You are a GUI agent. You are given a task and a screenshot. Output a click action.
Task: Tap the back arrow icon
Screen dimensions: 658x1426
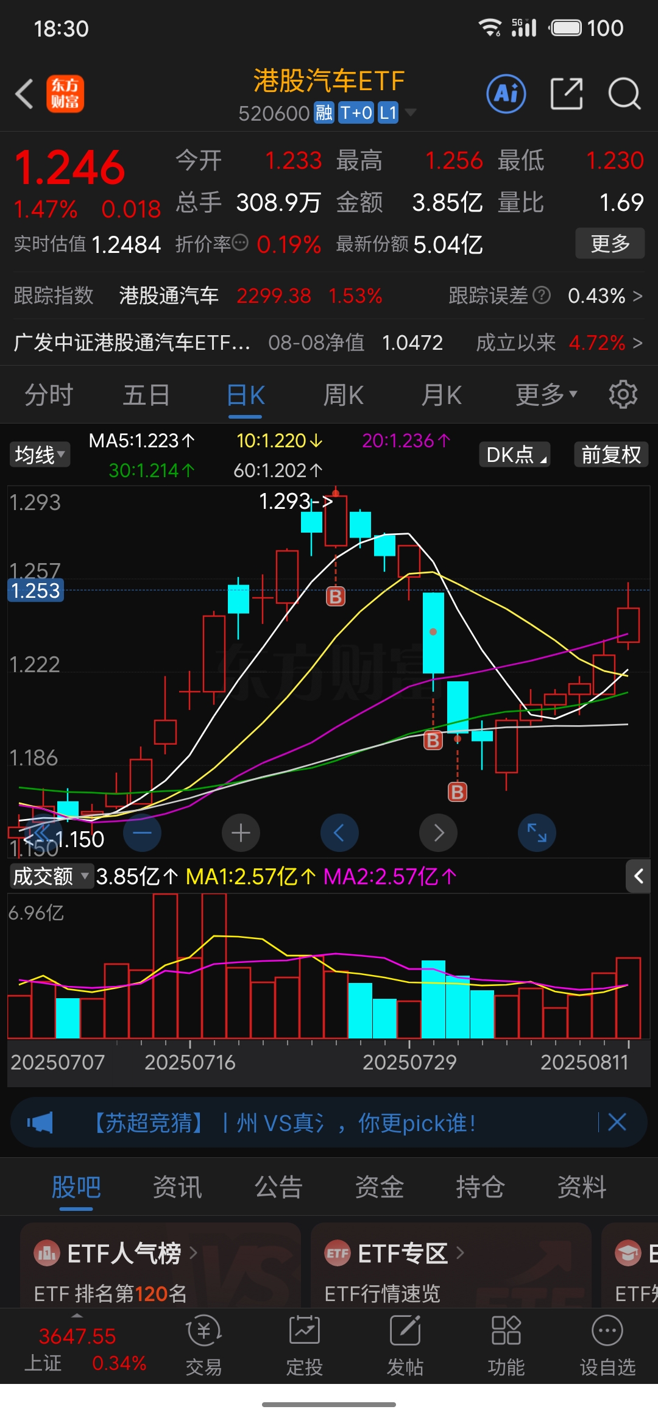pyautogui.click(x=24, y=94)
